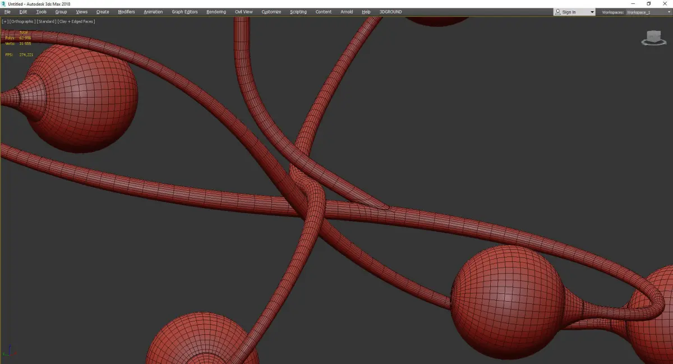The width and height of the screenshot is (673, 364).
Task: Click the ViewCube in the viewport corner
Action: coord(653,38)
